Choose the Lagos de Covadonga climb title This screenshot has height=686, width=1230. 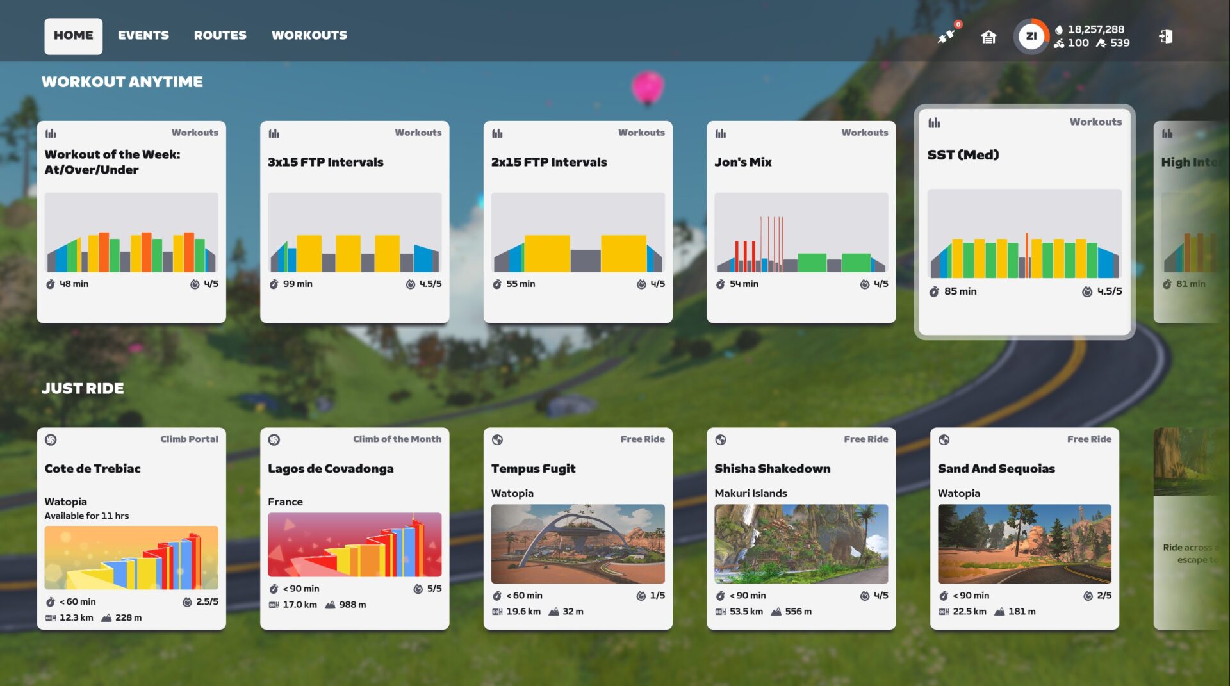click(331, 469)
